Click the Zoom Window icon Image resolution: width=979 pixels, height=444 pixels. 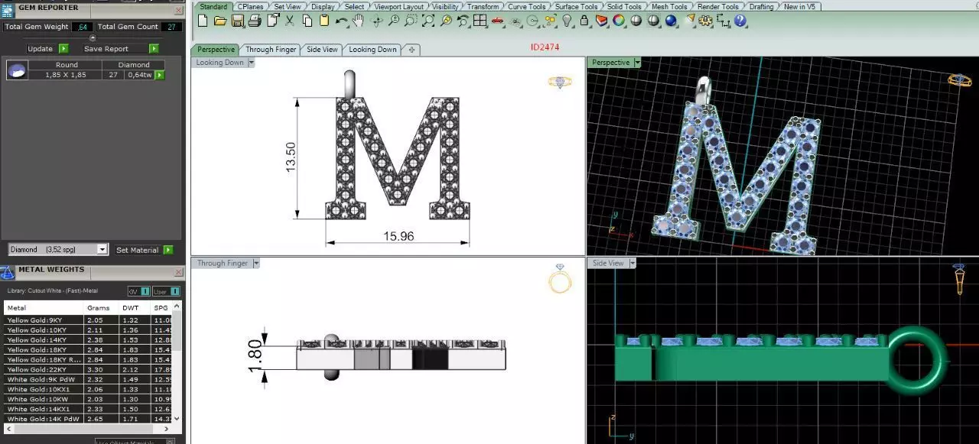[411, 21]
